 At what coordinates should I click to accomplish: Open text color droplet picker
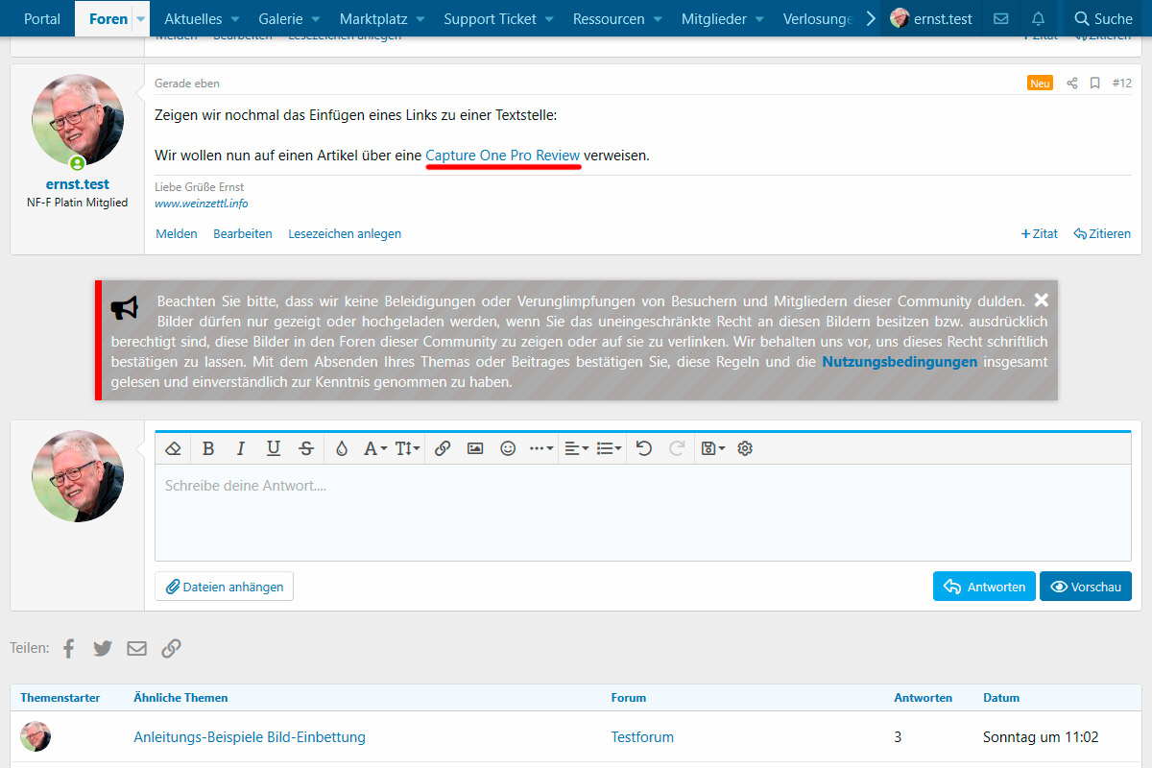pos(342,448)
